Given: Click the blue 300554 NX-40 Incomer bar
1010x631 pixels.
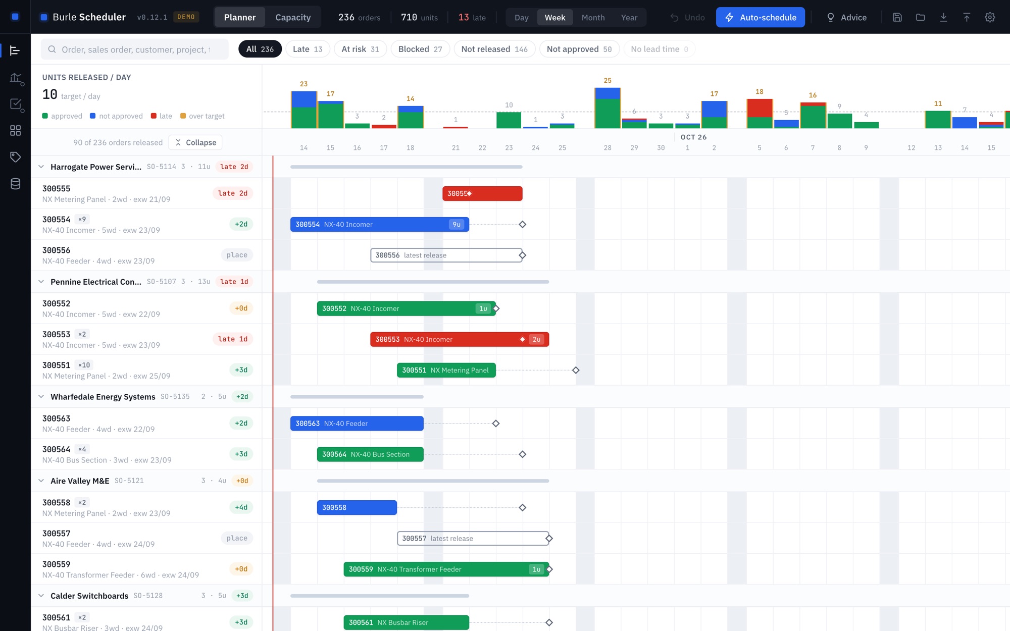Looking at the screenshot, I should (x=380, y=224).
